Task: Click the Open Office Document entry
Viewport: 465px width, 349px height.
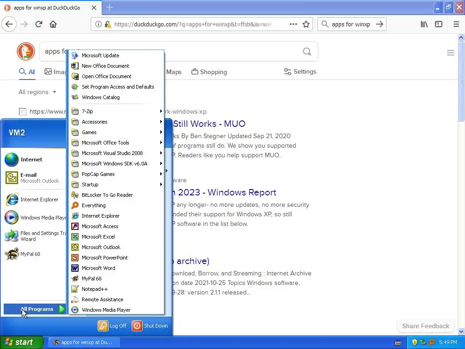Action: (x=116, y=76)
